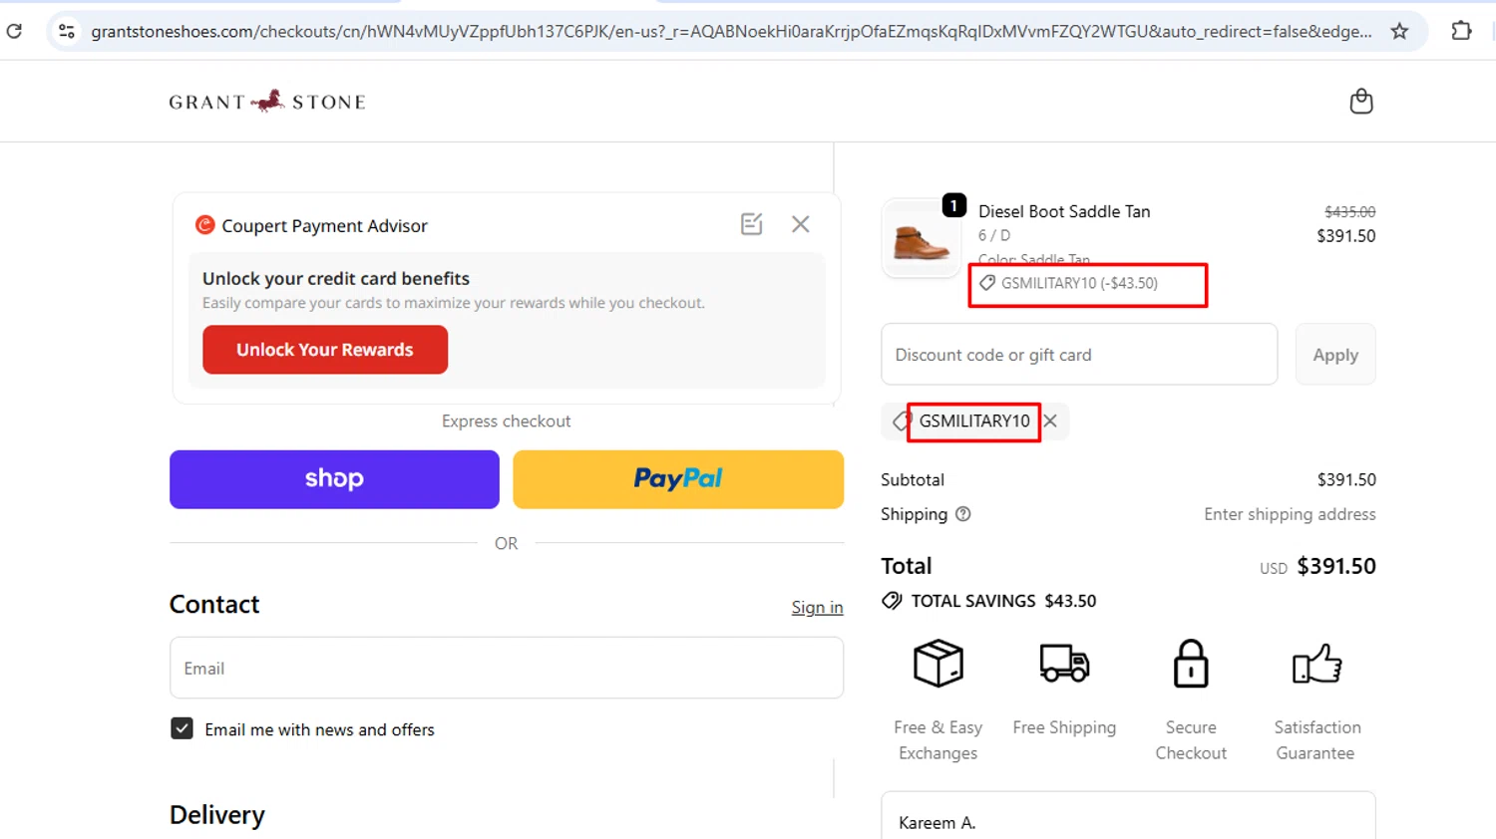Open site information icon in address bar
The width and height of the screenshot is (1496, 839).
[67, 31]
